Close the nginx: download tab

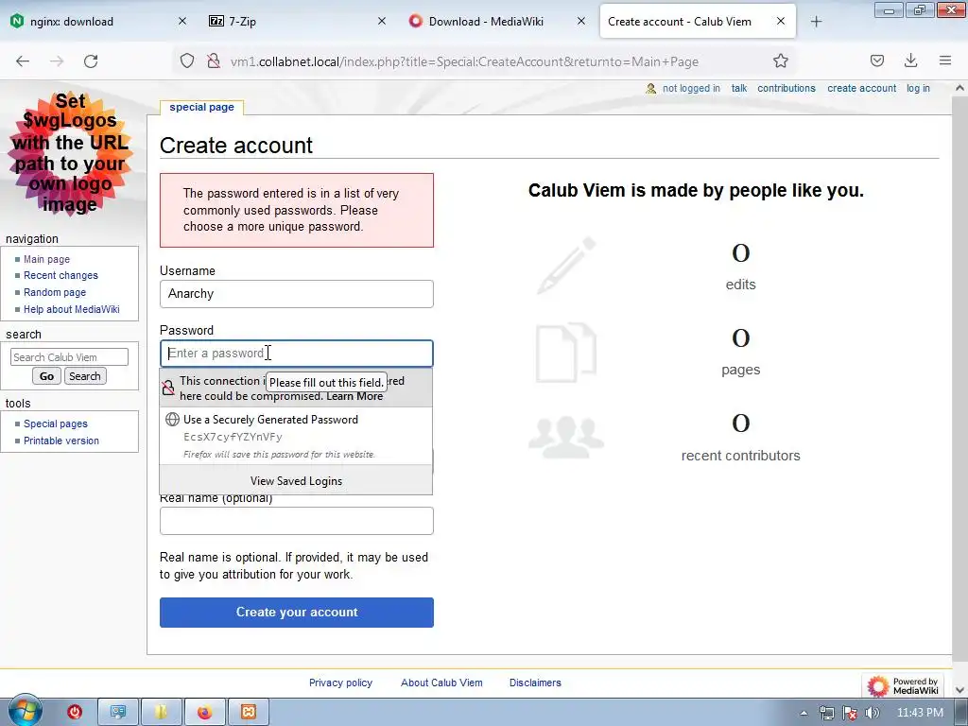pyautogui.click(x=182, y=21)
